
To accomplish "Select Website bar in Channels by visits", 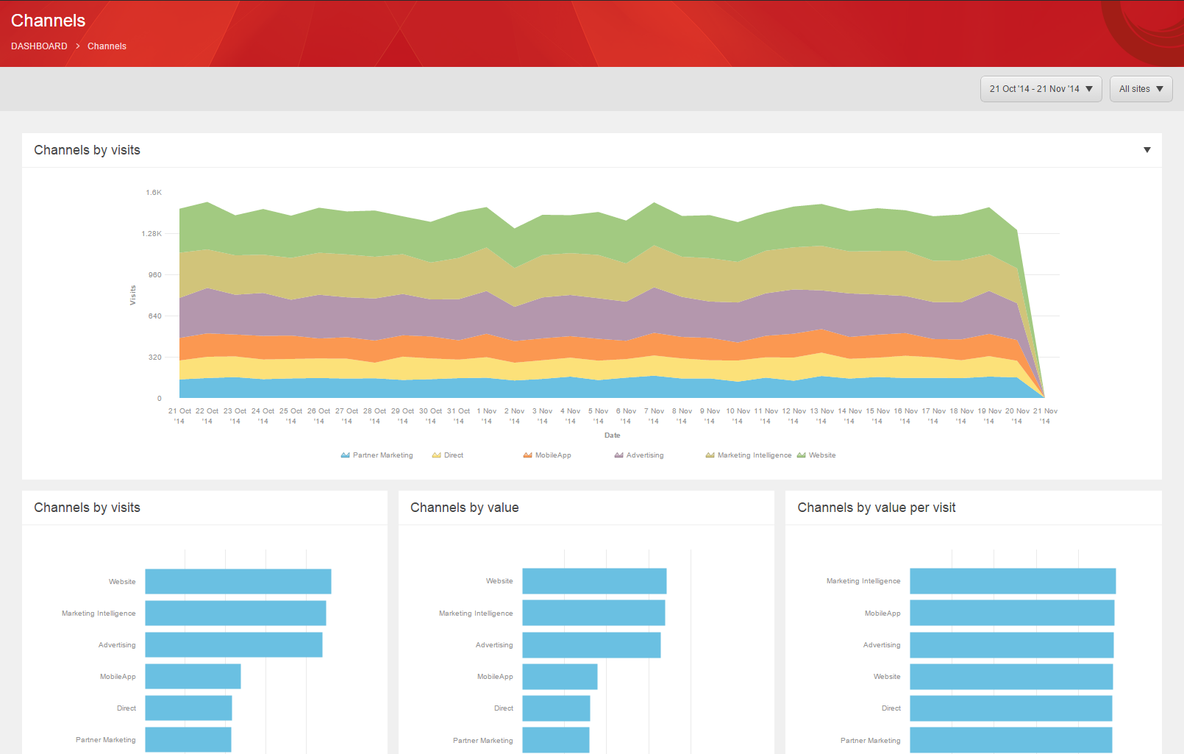I will tap(238, 581).
